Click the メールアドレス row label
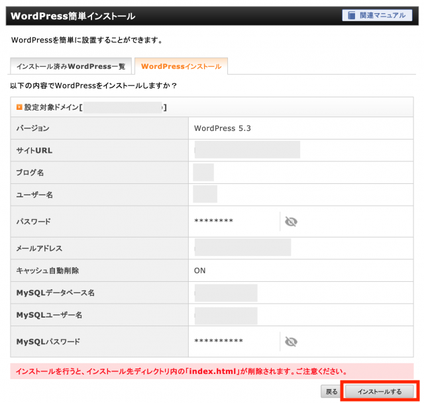The height and width of the screenshot is (403, 424). point(39,248)
